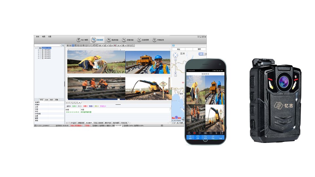Open the 电子地图 (electronic map) module

pyautogui.click(x=82, y=40)
